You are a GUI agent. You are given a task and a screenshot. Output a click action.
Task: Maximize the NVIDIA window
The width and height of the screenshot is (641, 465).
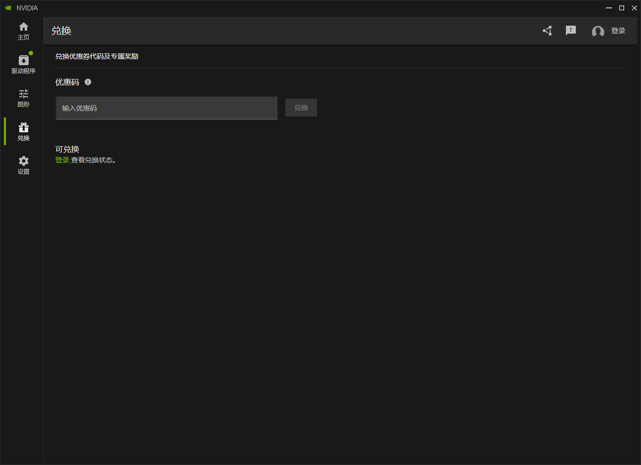622,8
